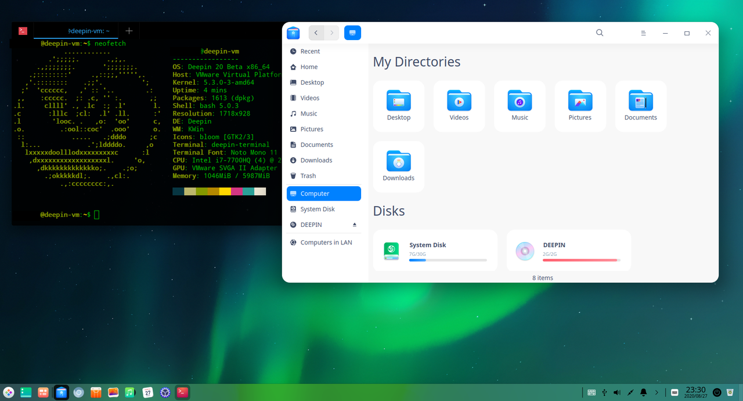This screenshot has height=401, width=743.
Task: Open the Documents folder icon
Action: [x=641, y=106]
